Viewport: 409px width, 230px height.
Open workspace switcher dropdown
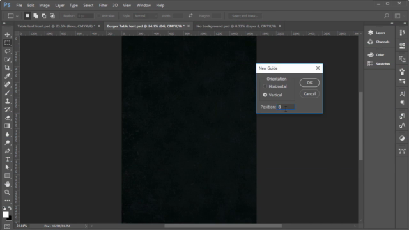[x=397, y=16]
